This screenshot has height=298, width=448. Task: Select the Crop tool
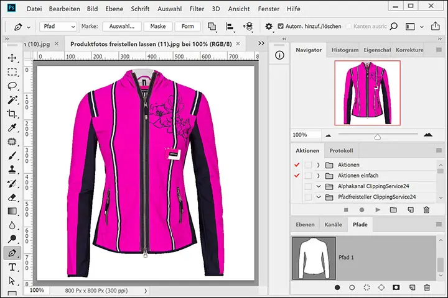click(12, 114)
